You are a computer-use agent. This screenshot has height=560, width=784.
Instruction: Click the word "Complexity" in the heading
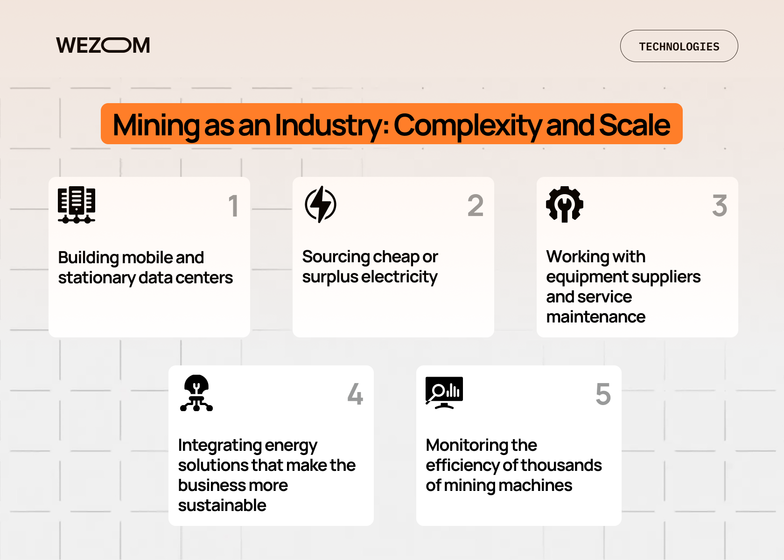[467, 125]
